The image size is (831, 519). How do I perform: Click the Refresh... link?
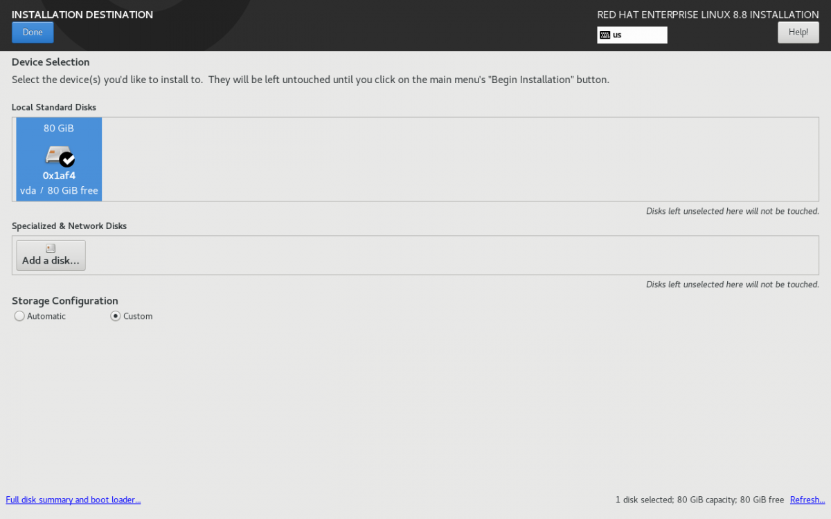(807, 500)
